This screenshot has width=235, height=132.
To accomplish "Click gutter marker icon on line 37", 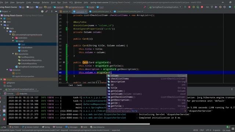I will 64,62.
